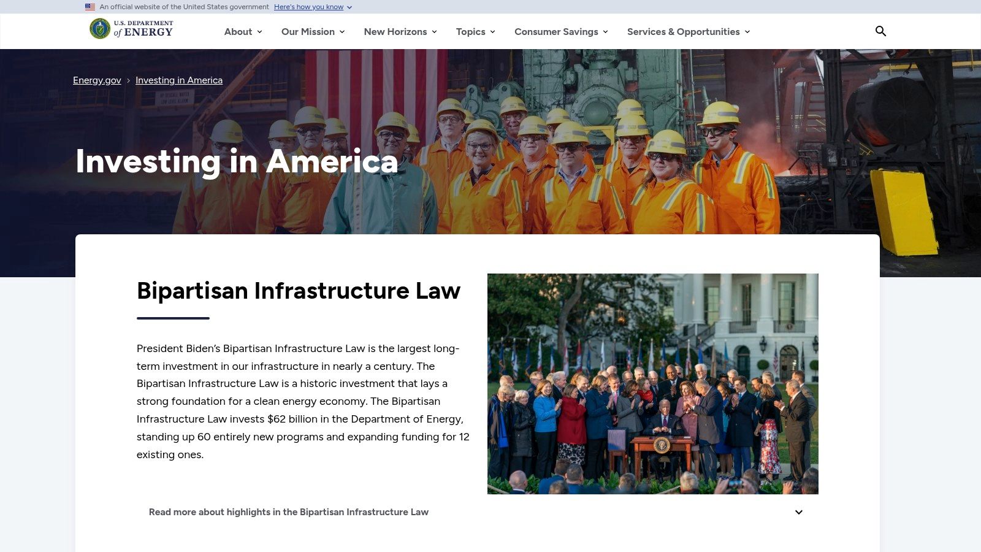Viewport: 981px width, 552px height.
Task: Click the U.S. Department of Energy logo
Action: point(132,29)
